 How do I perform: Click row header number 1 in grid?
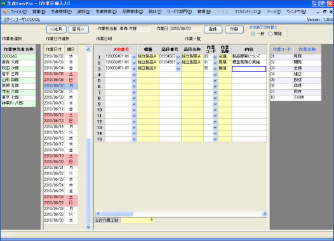pyautogui.click(x=100, y=57)
